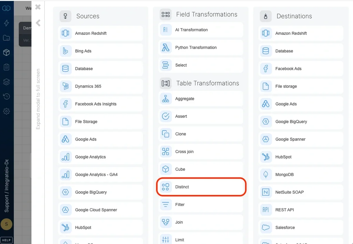
Task: Choose HubSpot source
Action: pos(101,228)
